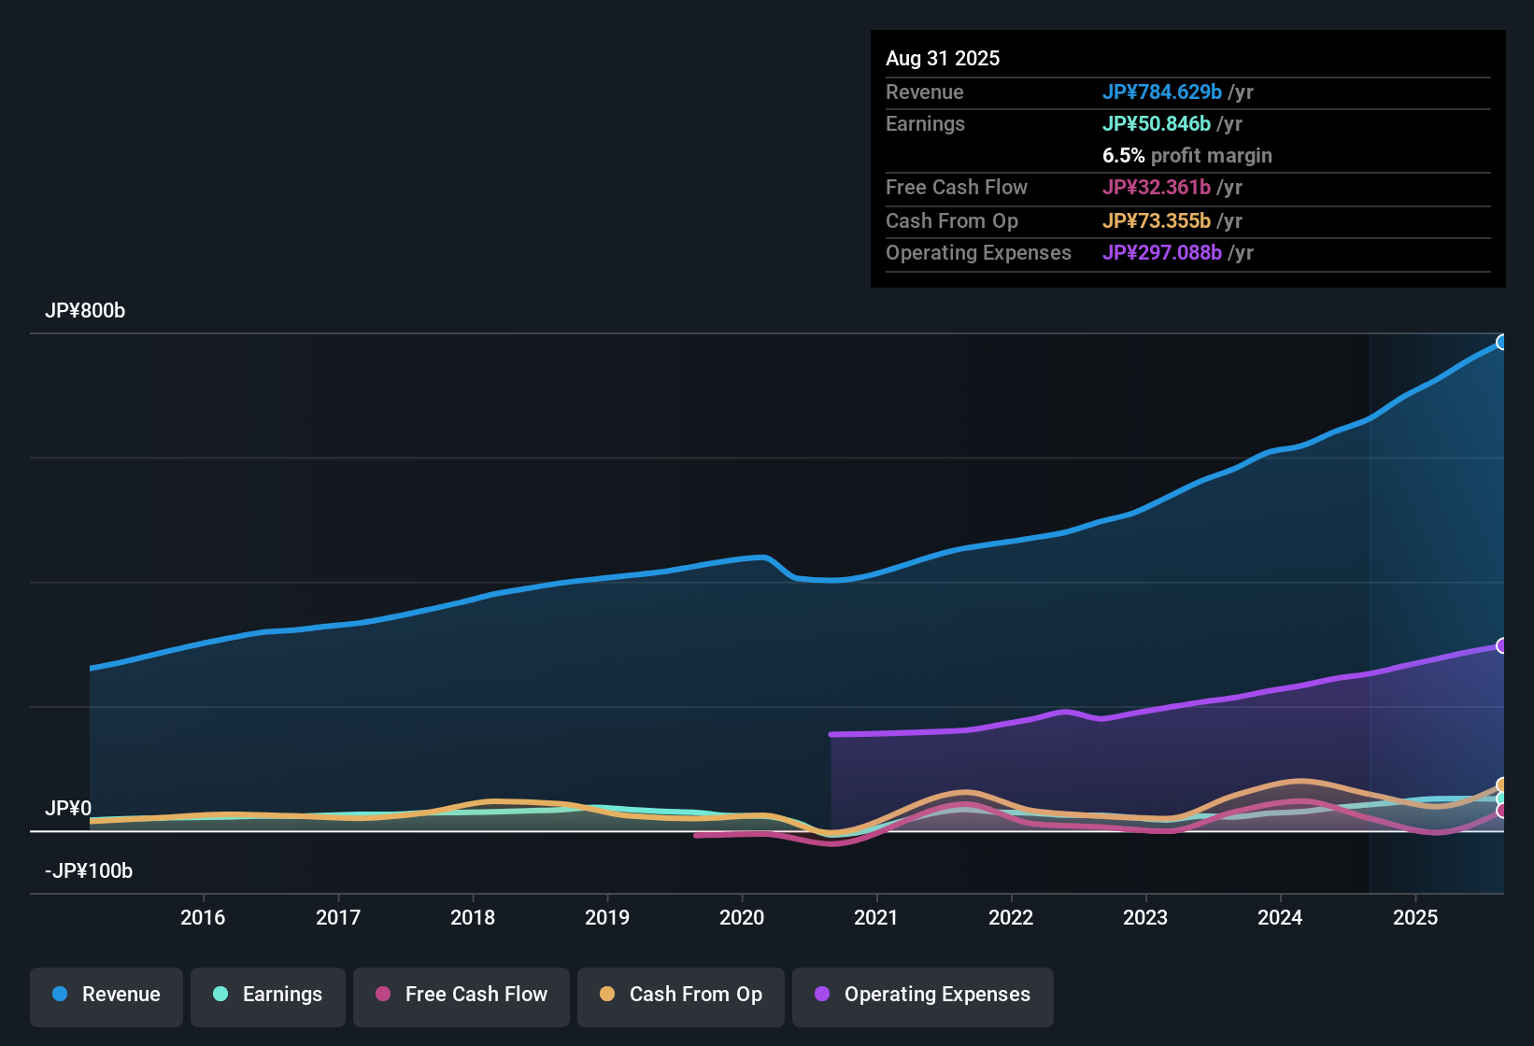Click the orange Cash From Op dot icon

pyautogui.click(x=607, y=995)
